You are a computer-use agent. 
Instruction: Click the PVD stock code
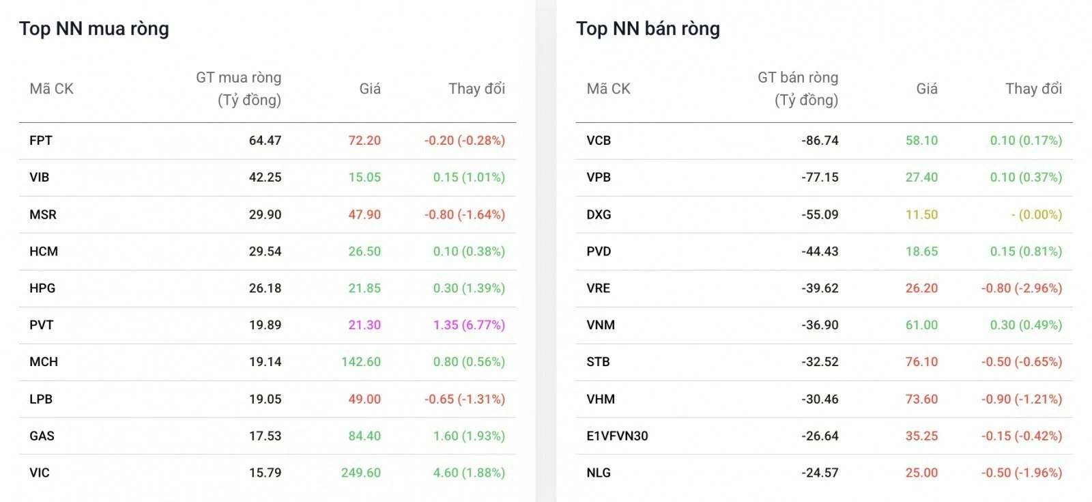click(599, 251)
